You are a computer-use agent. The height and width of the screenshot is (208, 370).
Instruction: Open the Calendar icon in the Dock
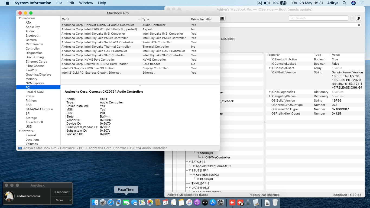click(165, 202)
